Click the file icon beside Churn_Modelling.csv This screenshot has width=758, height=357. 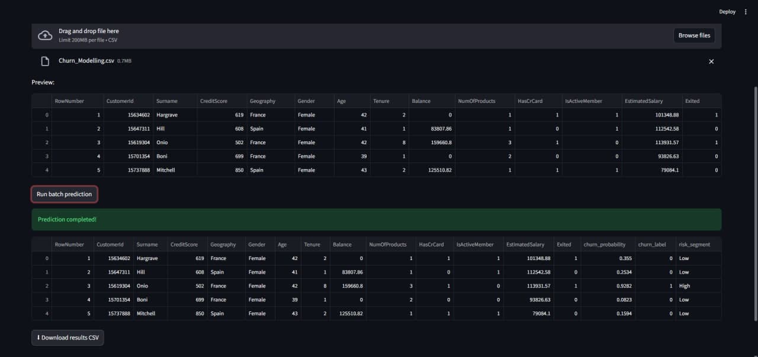coord(44,60)
